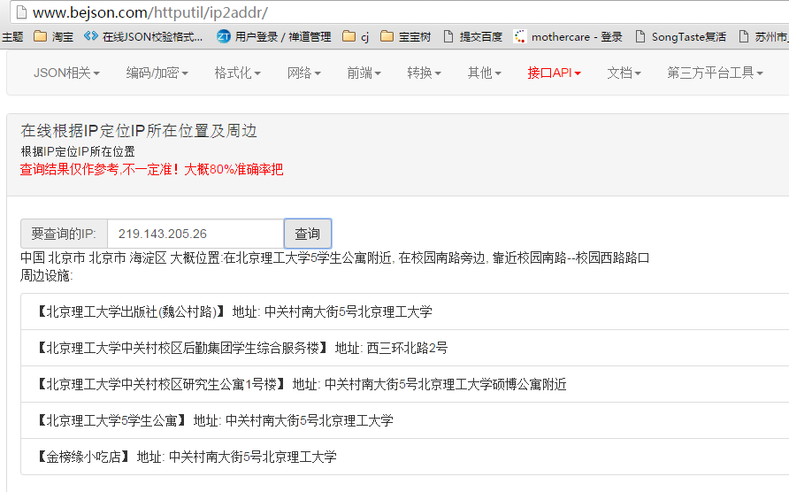Expand the 前端 dropdown menu

pos(364,73)
